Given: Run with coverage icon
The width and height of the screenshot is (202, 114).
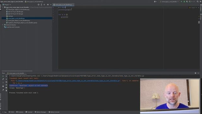Looking at the screenshot, I should tap(187, 2).
